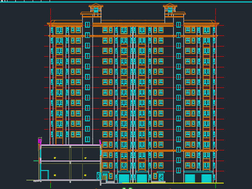This screenshot has height=189, width=252.
Task: Click the green tick mark left of podium
Action: (35, 161)
